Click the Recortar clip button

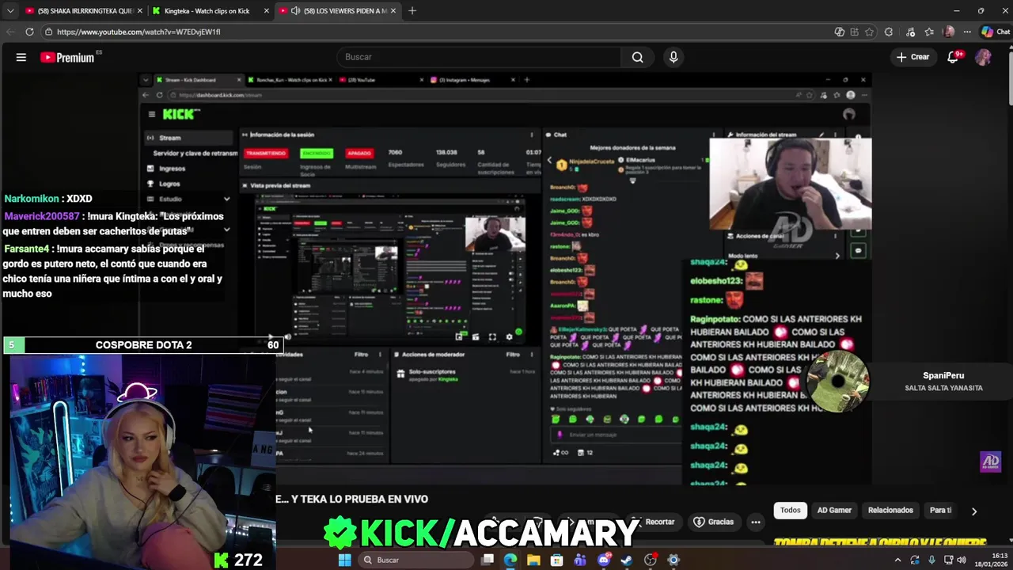pos(654,522)
